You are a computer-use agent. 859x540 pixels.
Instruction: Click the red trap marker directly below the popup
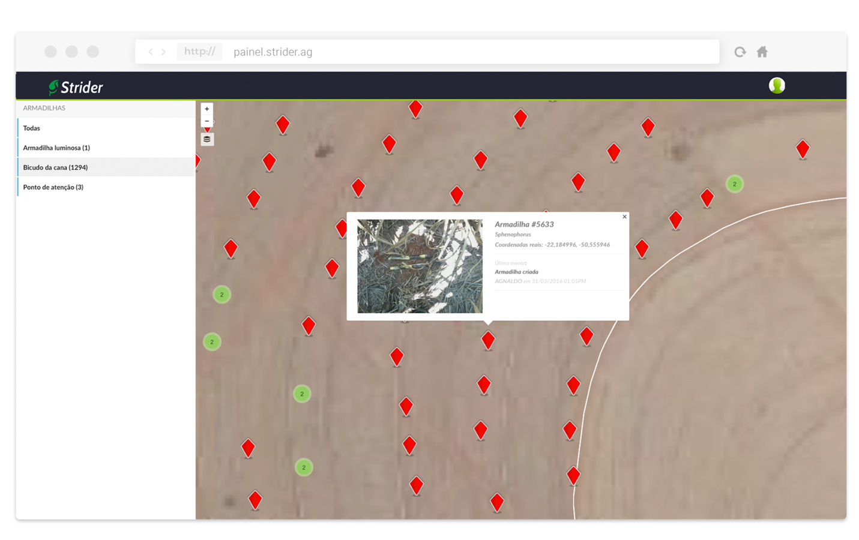pos(488,340)
